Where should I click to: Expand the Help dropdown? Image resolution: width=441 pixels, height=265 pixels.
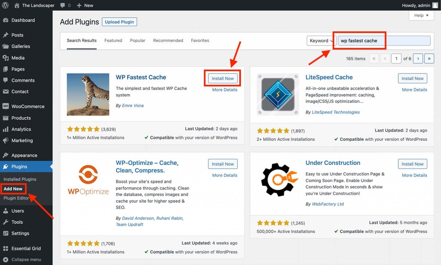421,15
